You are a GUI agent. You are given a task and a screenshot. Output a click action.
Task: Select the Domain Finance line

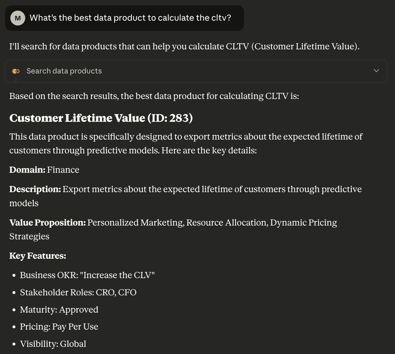(x=44, y=170)
